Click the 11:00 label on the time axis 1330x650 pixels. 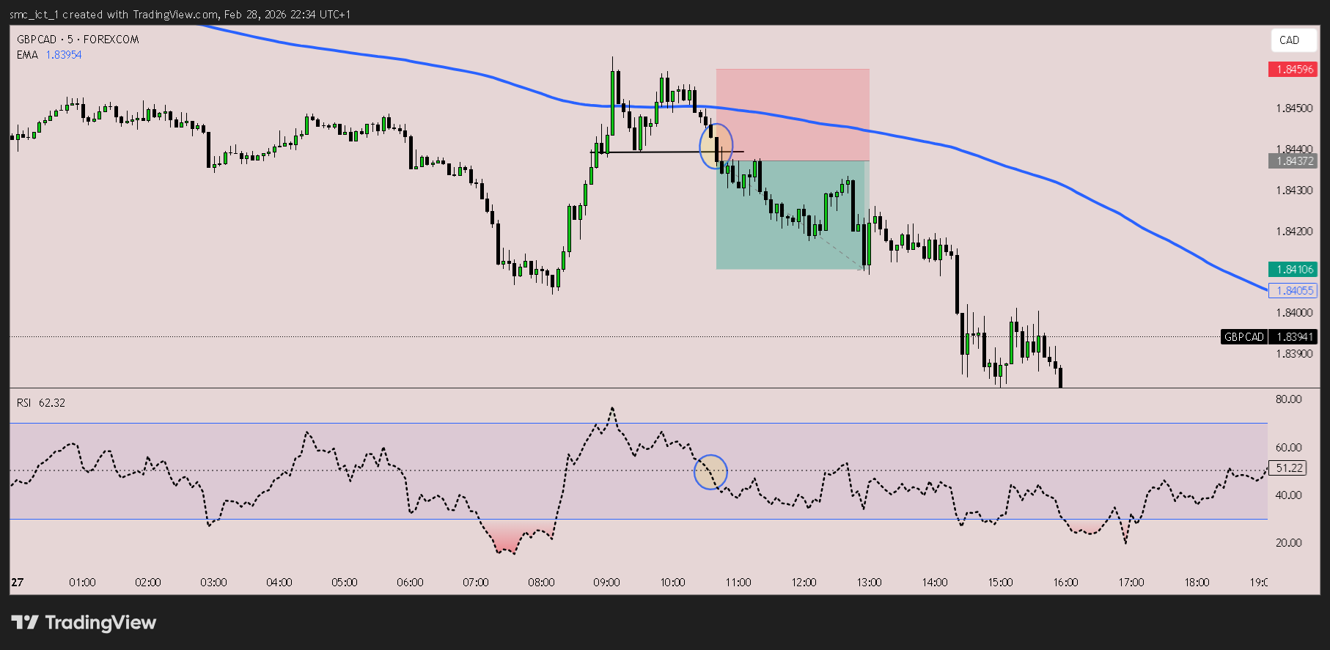[x=738, y=583]
